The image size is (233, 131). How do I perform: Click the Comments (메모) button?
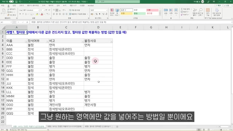click(x=218, y=5)
